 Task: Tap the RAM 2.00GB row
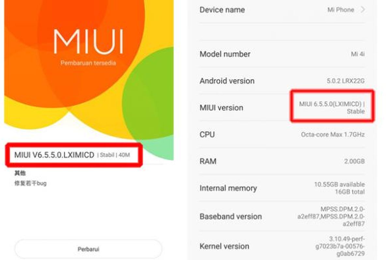pos(282,161)
